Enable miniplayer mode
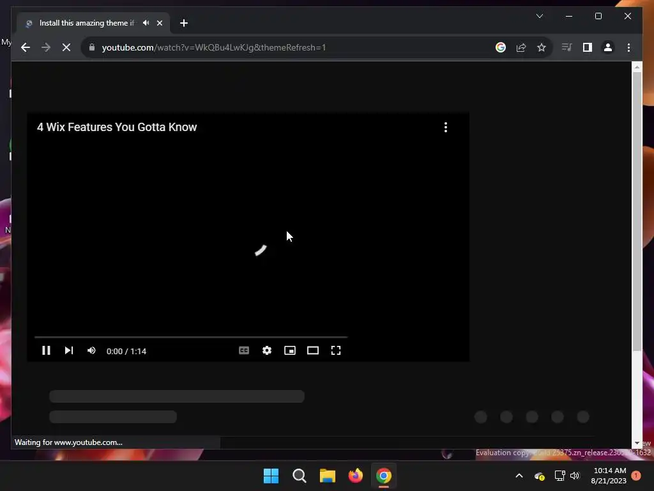 click(x=290, y=351)
